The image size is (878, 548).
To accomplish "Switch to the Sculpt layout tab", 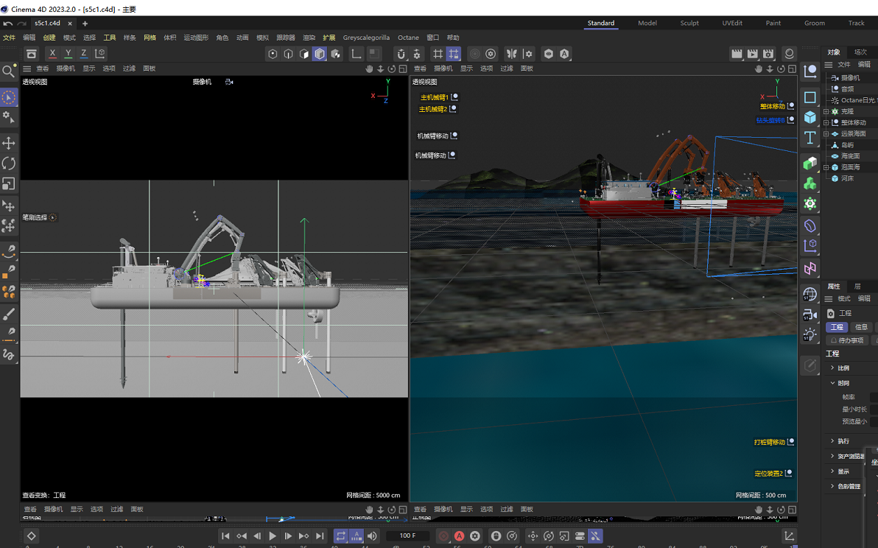I will (x=689, y=23).
